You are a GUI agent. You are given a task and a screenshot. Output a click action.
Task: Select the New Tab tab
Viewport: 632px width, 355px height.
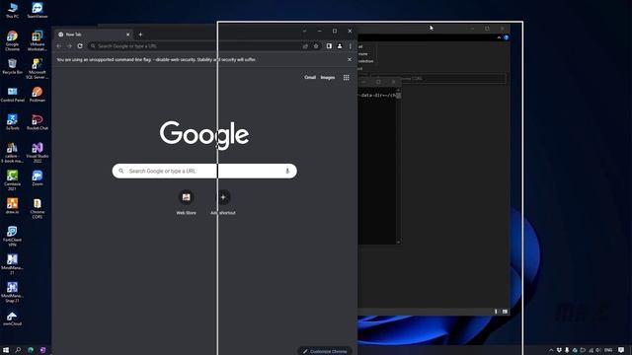[x=93, y=35]
